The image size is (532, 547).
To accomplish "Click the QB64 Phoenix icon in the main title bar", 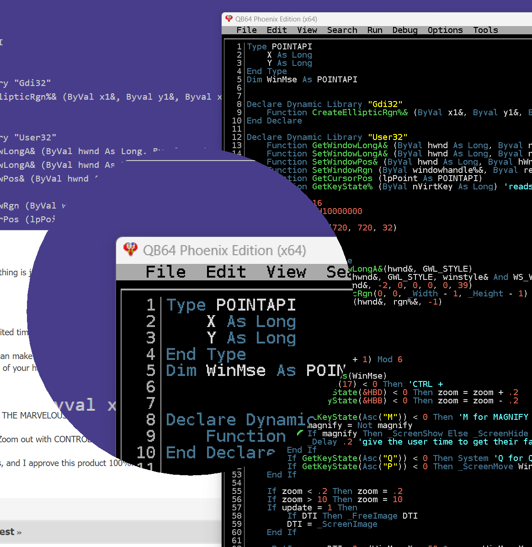I will click(x=229, y=18).
